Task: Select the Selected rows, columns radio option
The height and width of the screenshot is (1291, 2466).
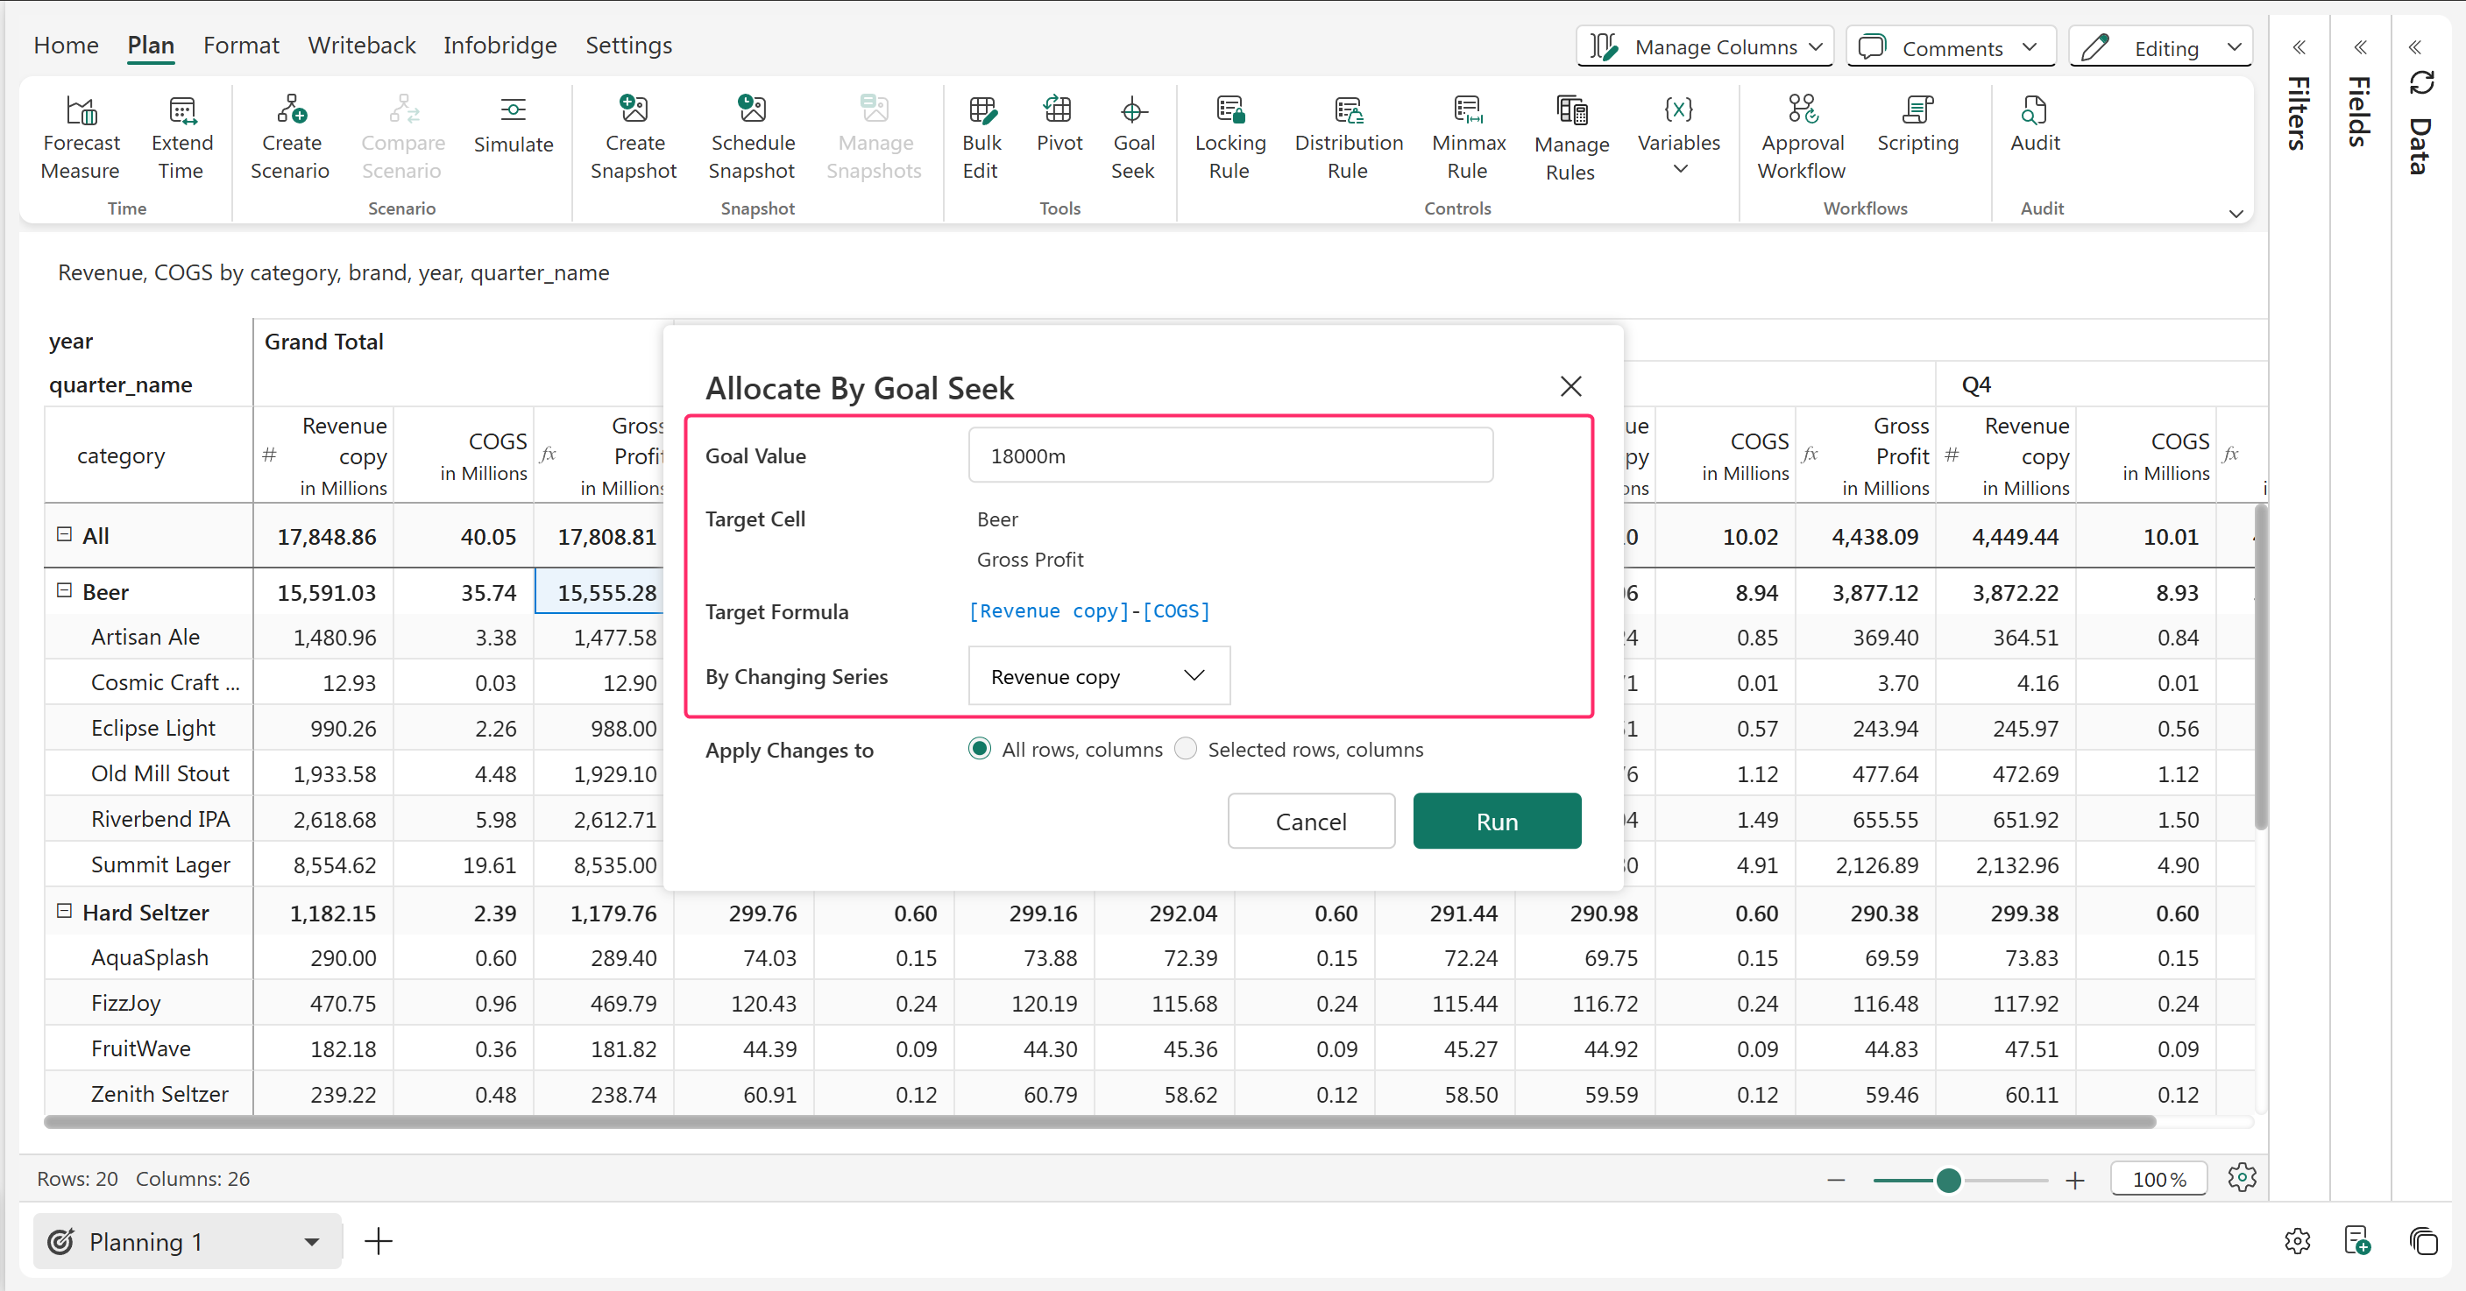Action: click(1185, 750)
